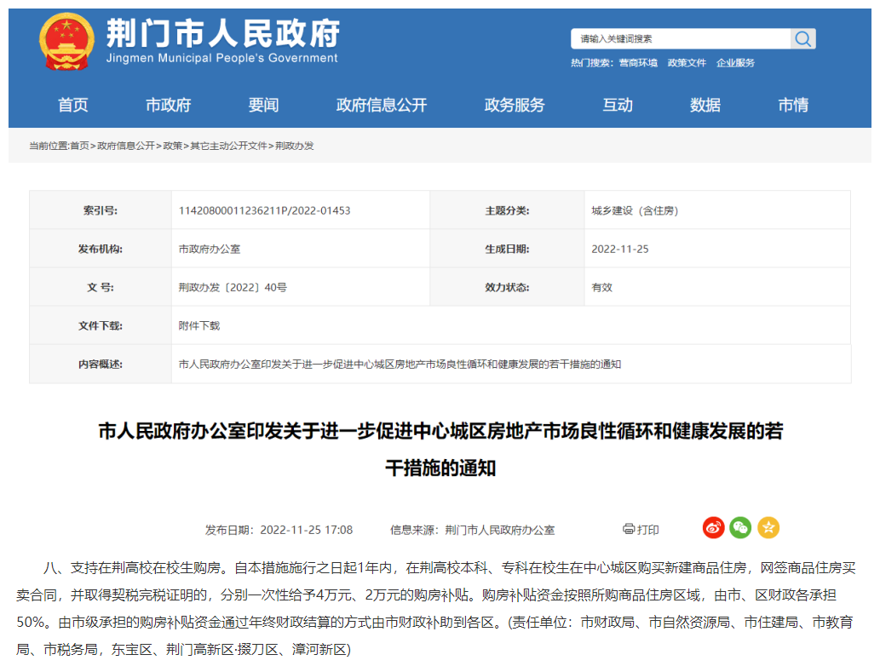Screen dimensions: 880x672
Task: Download the attachment via 附件下载
Action: pos(199,325)
